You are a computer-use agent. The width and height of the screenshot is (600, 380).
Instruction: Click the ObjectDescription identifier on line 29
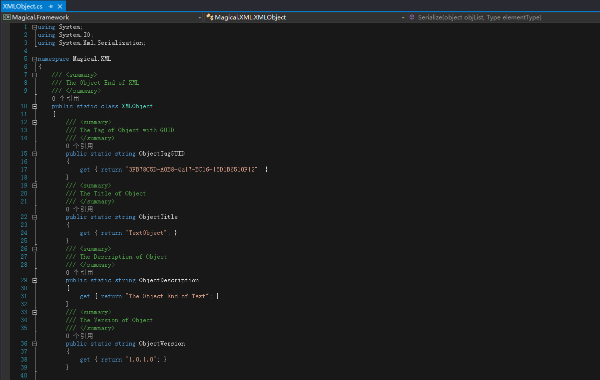pos(169,280)
